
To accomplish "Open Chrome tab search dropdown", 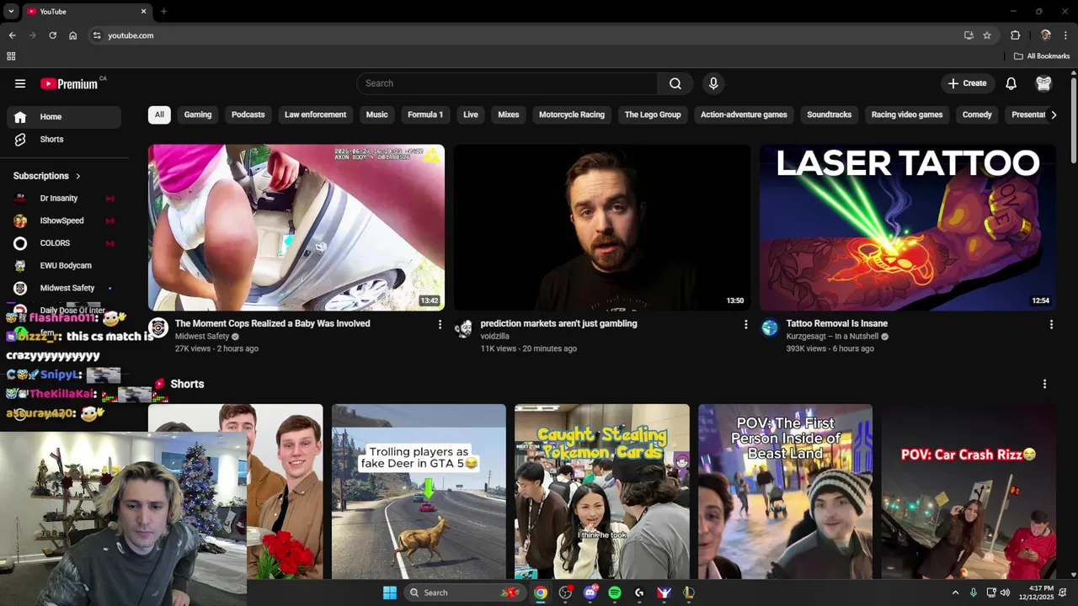I will click(x=11, y=11).
